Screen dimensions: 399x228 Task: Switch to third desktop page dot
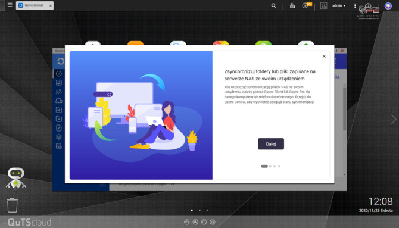(x=208, y=210)
